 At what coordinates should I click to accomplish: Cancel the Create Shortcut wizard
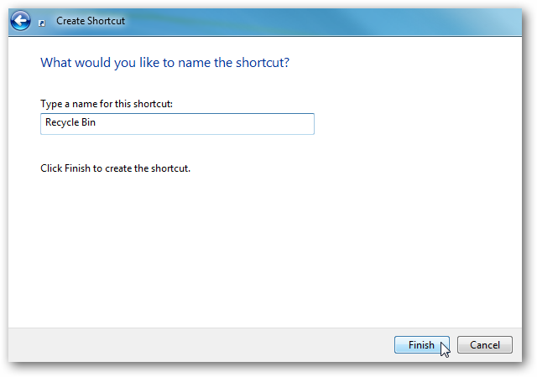click(485, 345)
